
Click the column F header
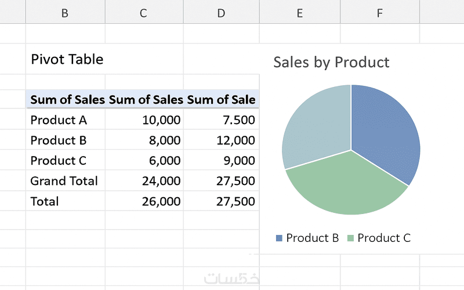click(379, 13)
